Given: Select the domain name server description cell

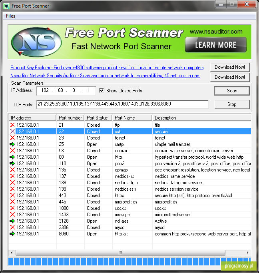Looking at the screenshot, I should [194, 151].
